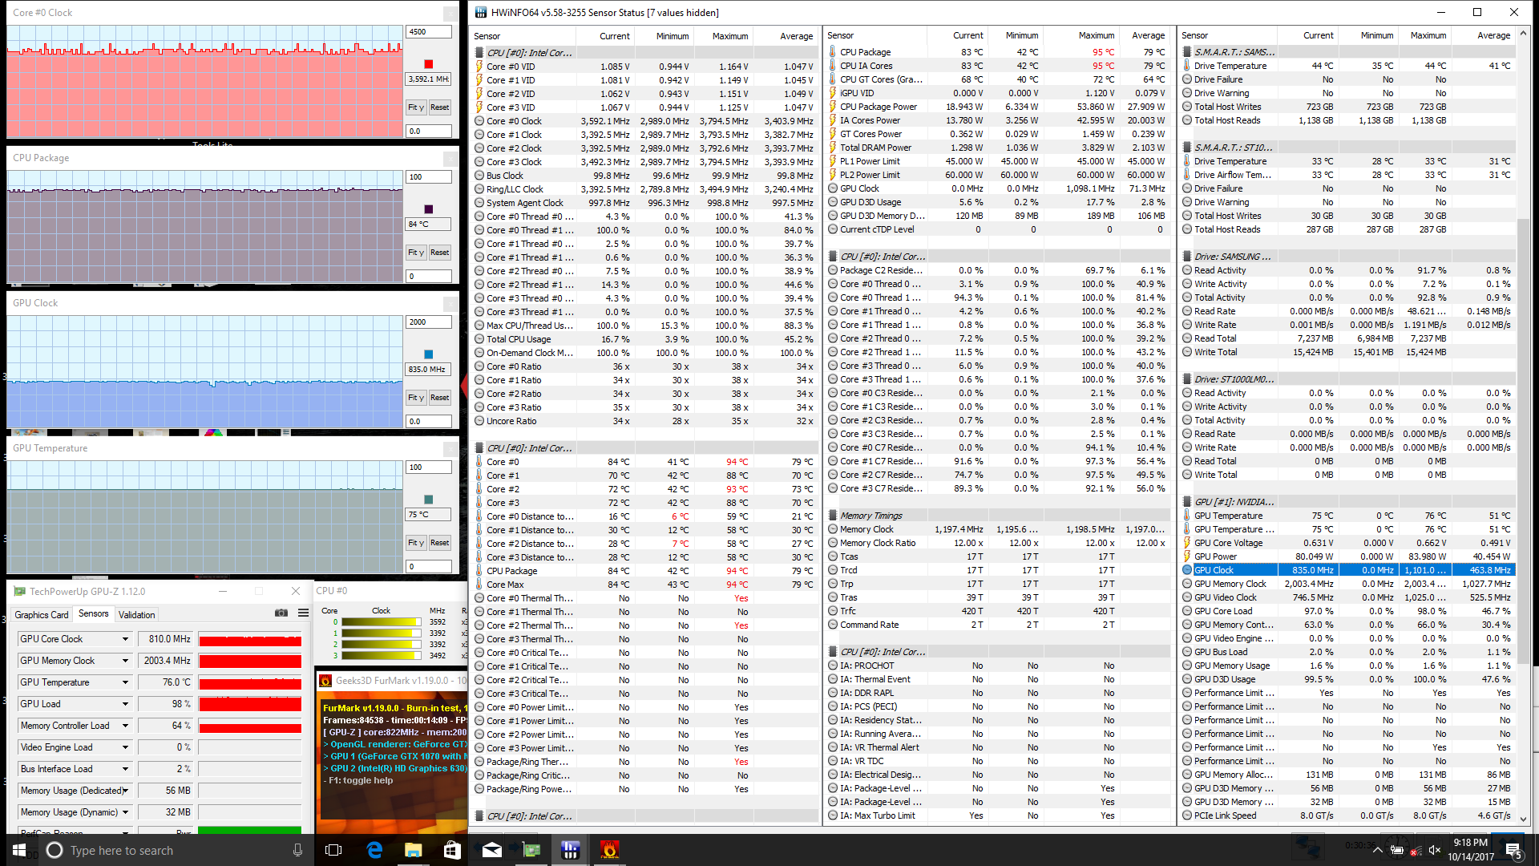Click the 4500 maximum field in Core #0 Clock graph
Screen dimensions: 1539x866
click(429, 32)
